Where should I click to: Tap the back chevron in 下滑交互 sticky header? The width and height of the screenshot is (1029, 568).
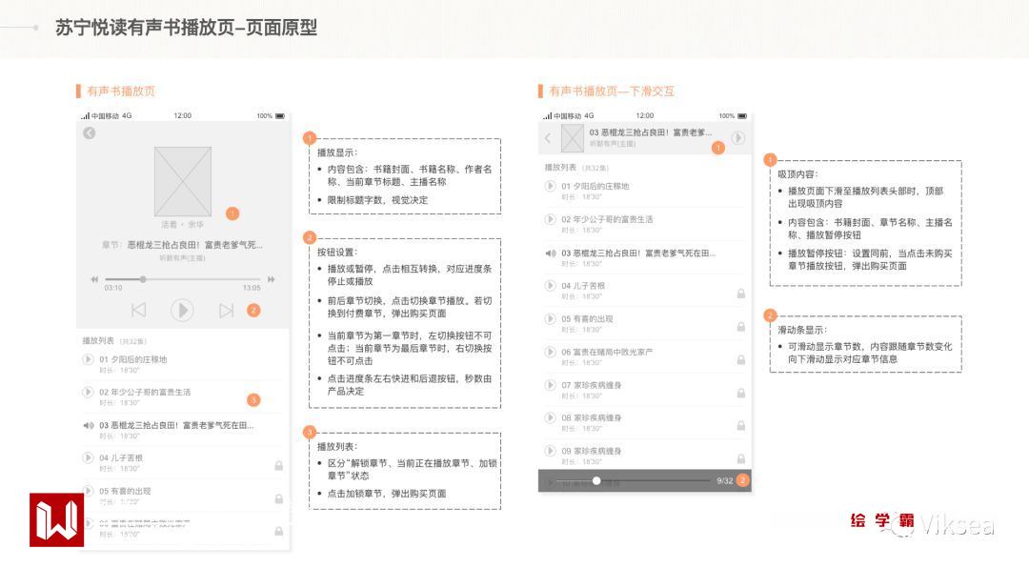[x=548, y=138]
